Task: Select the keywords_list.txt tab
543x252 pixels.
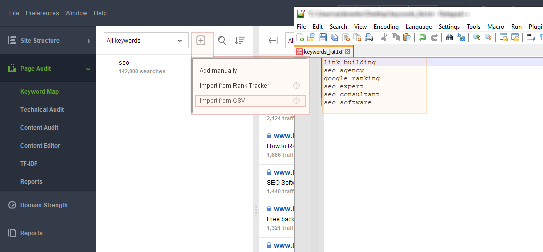Action: tap(323, 52)
